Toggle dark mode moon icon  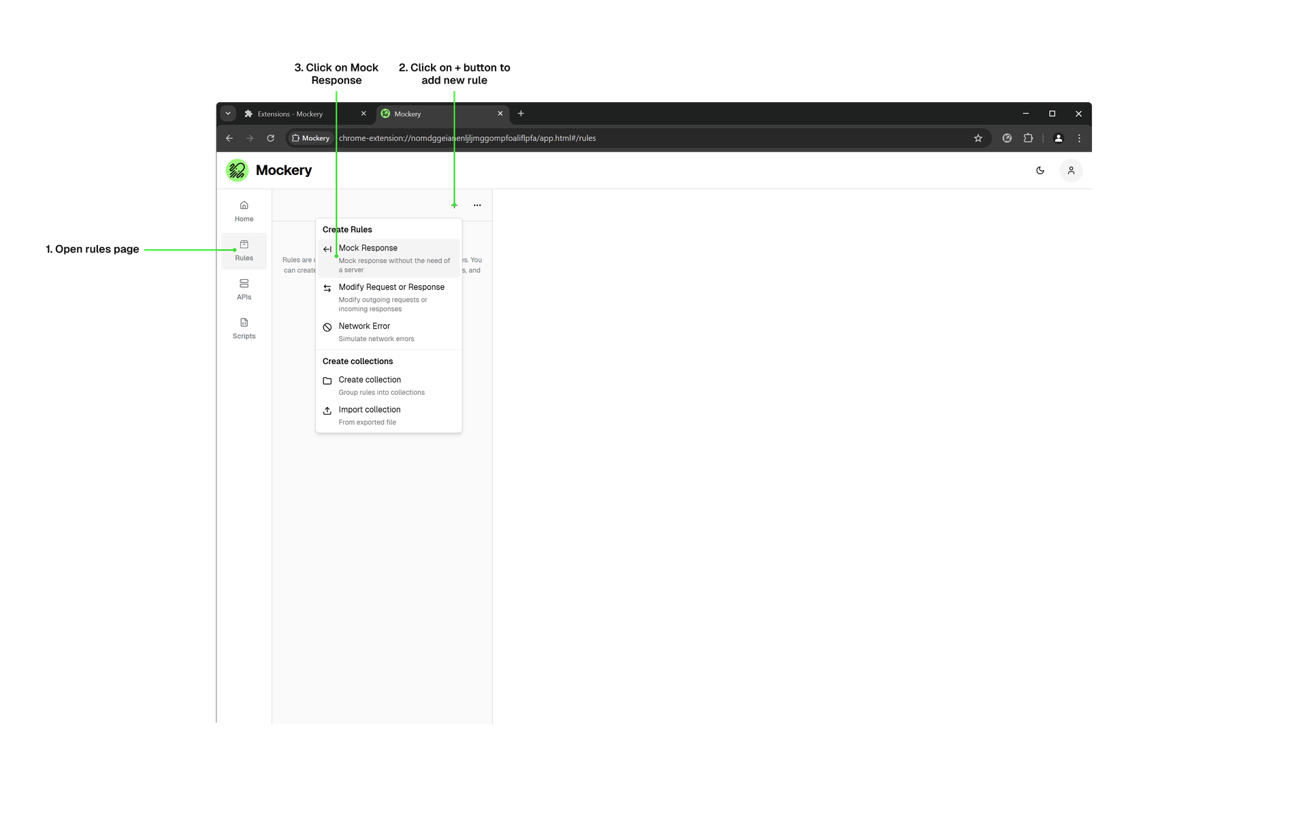pyautogui.click(x=1040, y=170)
